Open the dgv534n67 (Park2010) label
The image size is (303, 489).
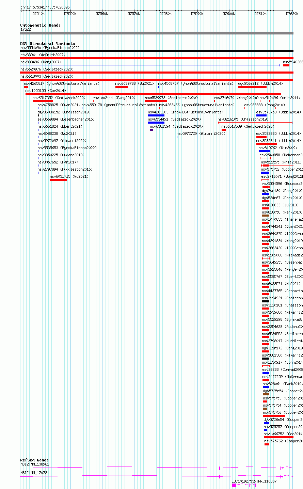[x=282, y=198]
